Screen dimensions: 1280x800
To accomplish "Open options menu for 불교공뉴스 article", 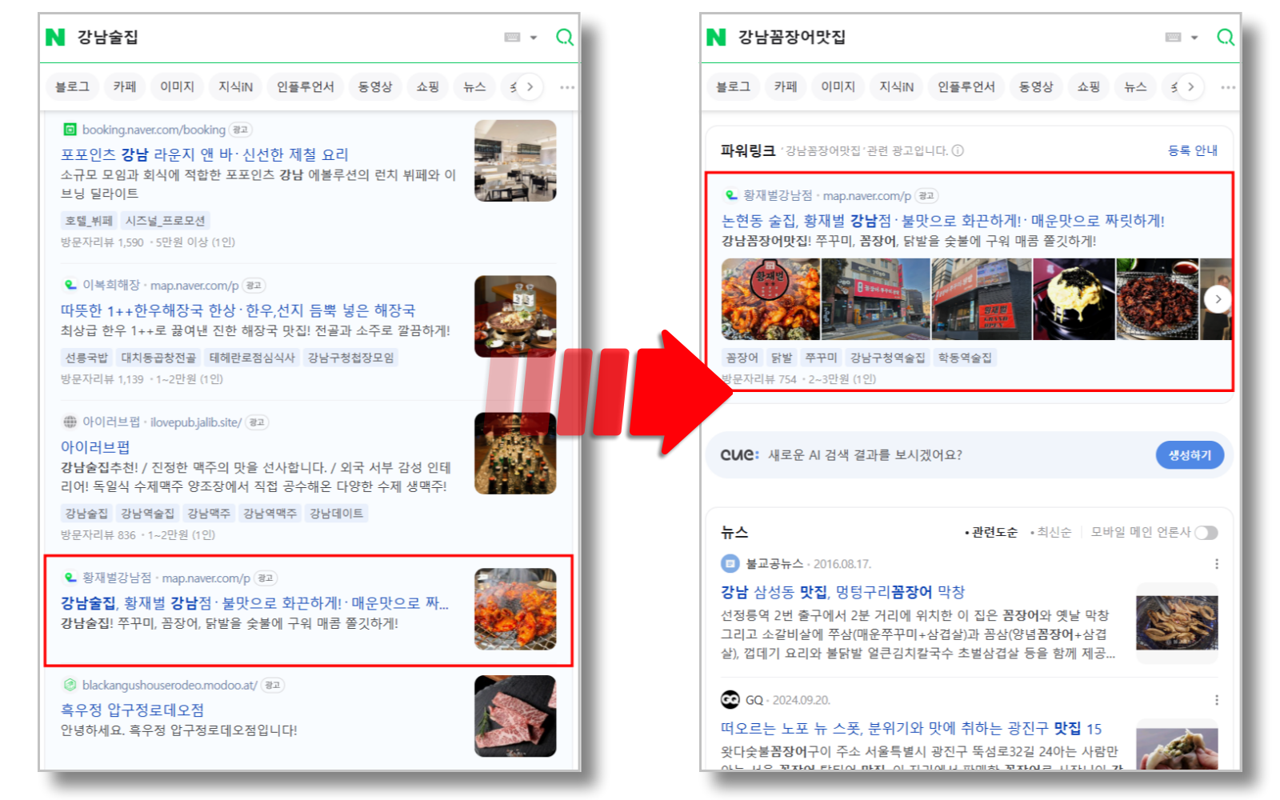I will [1217, 564].
